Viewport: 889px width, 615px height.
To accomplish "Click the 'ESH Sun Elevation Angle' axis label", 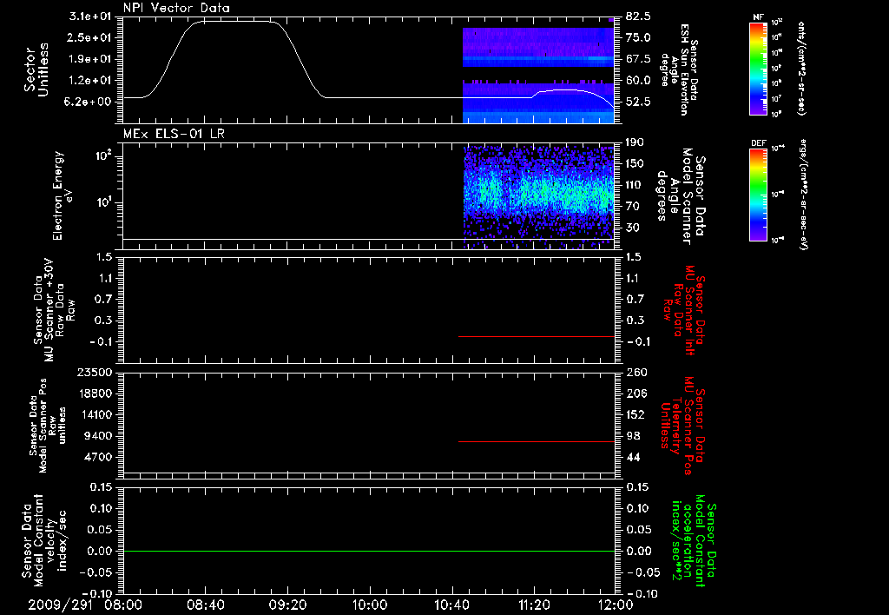I will coord(679,69).
